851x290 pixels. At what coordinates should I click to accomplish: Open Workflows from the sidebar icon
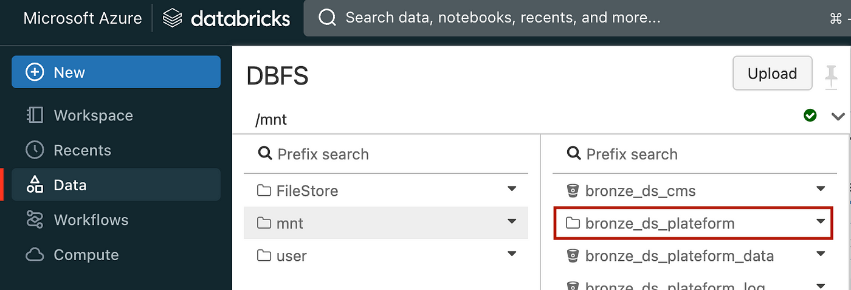click(x=35, y=219)
